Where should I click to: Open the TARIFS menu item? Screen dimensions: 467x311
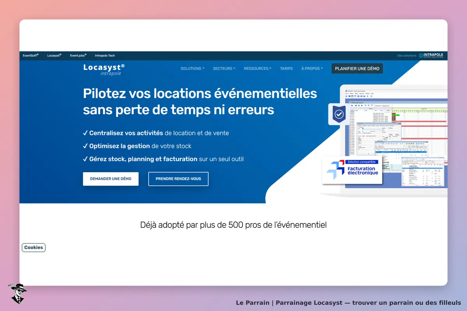[x=286, y=68]
